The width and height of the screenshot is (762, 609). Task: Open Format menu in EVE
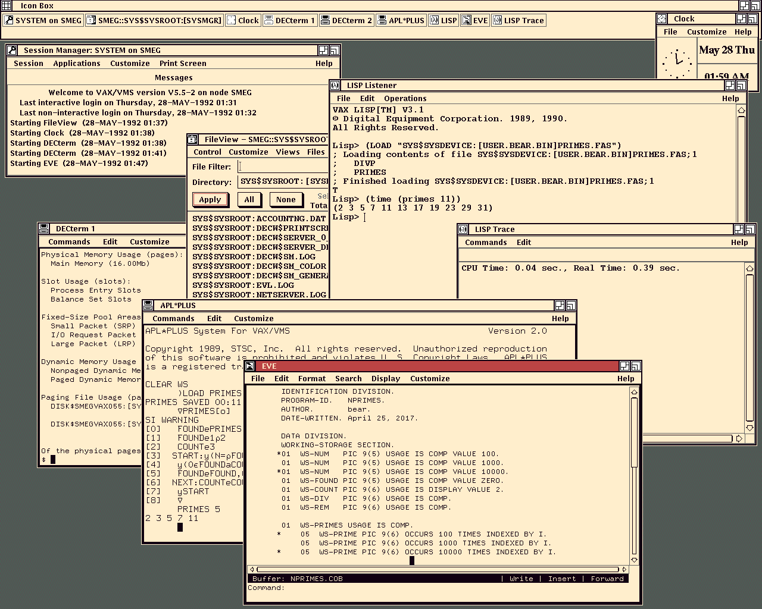[x=312, y=379]
